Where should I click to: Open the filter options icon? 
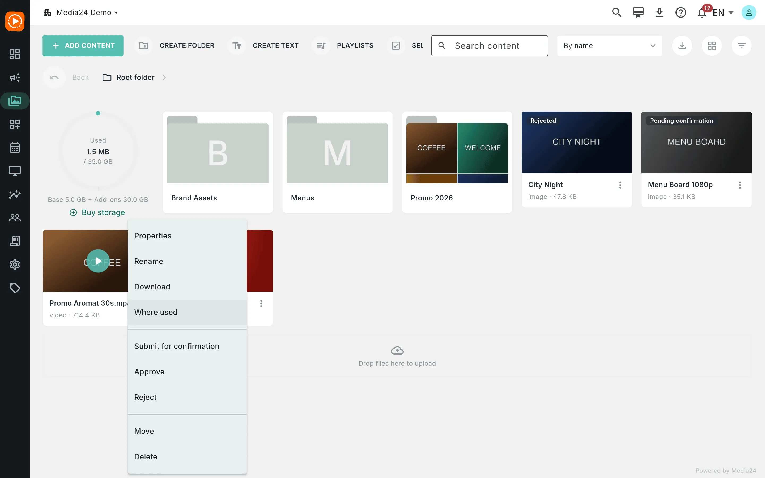pos(741,45)
